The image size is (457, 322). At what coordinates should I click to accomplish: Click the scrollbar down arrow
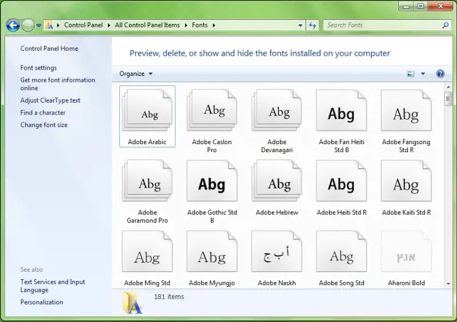click(x=448, y=284)
